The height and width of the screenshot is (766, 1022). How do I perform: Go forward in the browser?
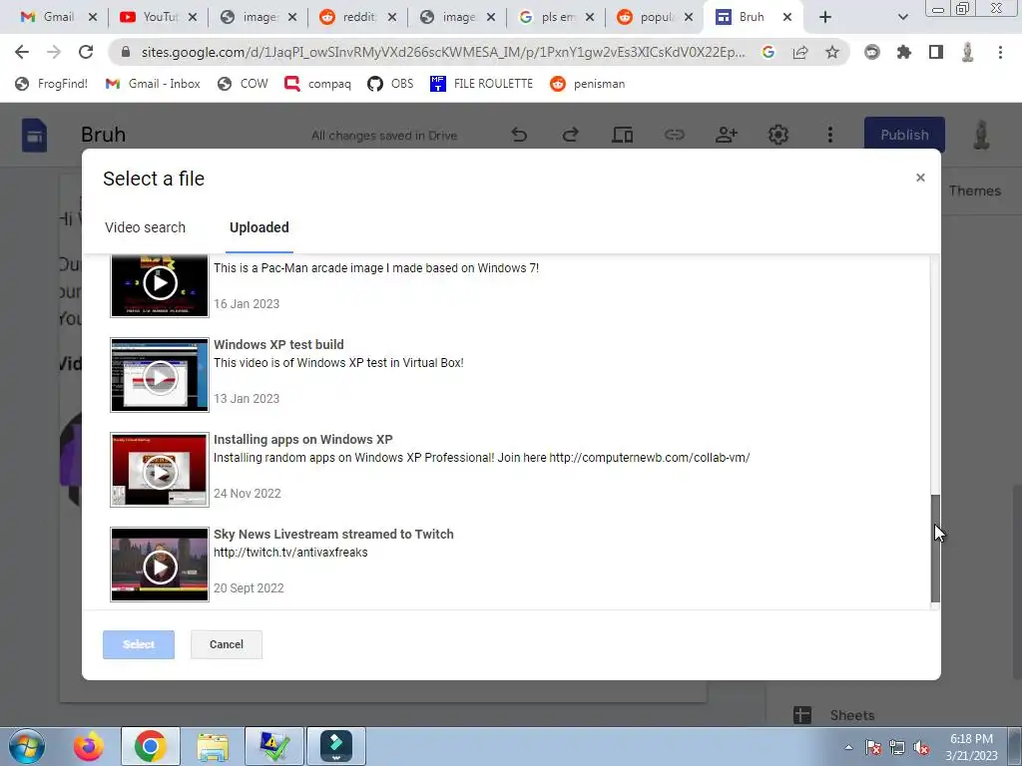click(x=54, y=52)
